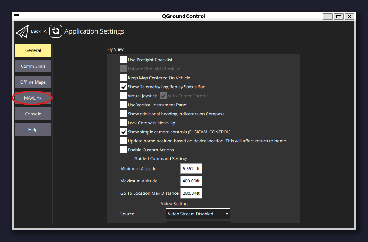This screenshot has height=242, width=368.
Task: Tick Enable Custom Actions checkbox
Action: click(x=124, y=150)
